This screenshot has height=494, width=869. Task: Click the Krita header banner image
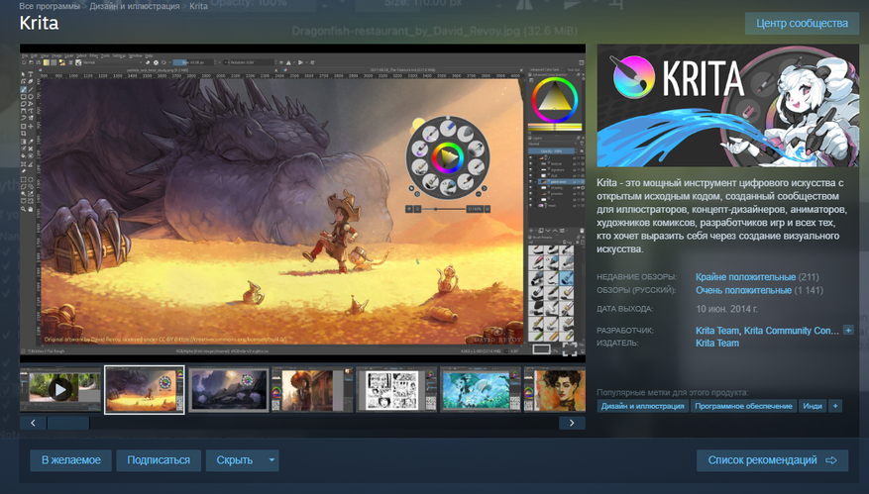pyautogui.click(x=727, y=106)
